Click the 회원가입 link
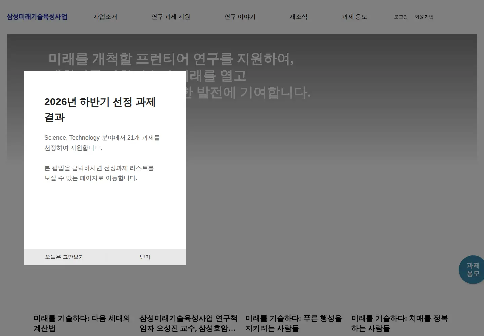Image resolution: width=484 pixels, height=336 pixels. click(424, 17)
